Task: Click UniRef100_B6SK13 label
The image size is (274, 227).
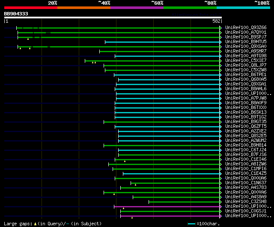Action: click(x=246, y=112)
